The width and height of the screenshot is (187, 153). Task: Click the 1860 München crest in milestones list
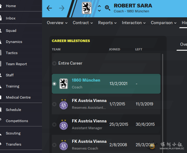(64, 84)
